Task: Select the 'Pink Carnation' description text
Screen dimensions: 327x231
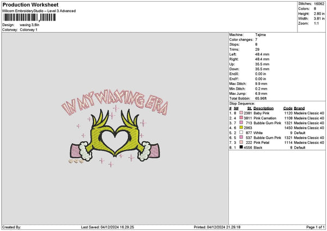Action: click(265, 118)
